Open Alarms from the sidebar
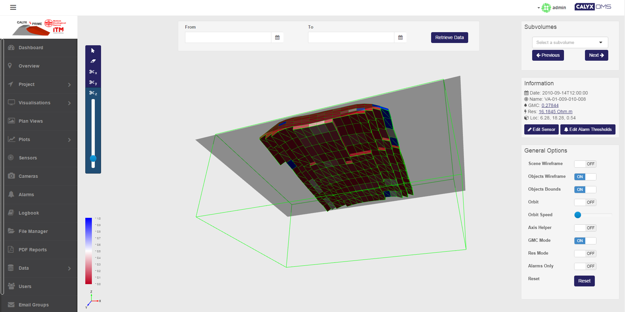This screenshot has height=312, width=625. coord(26,195)
